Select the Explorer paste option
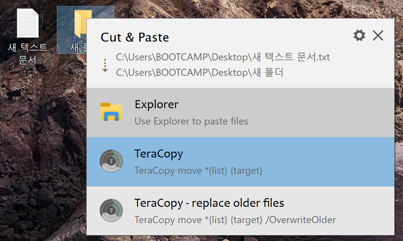 [x=241, y=112]
